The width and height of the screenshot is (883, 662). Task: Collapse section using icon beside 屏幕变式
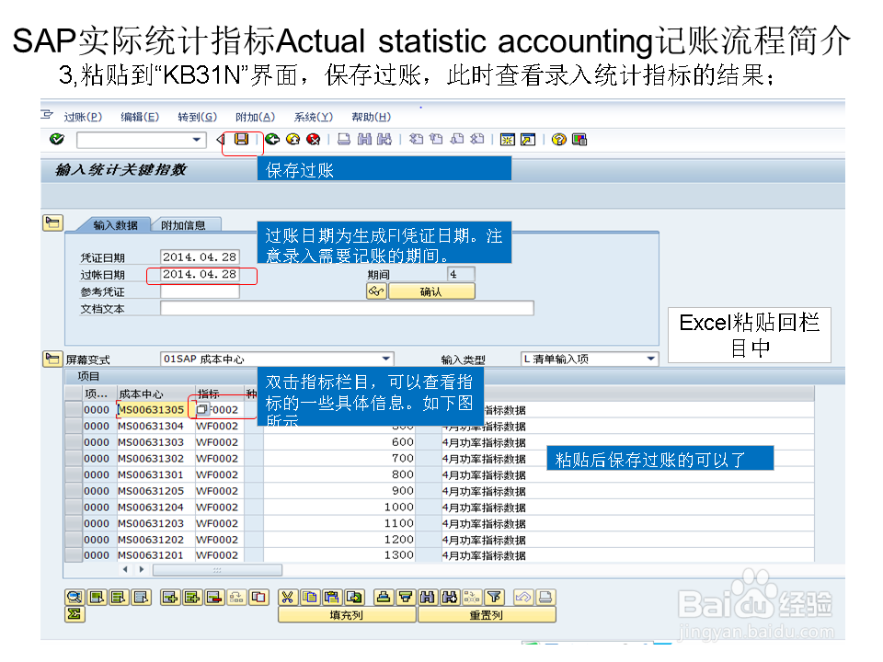click(x=52, y=359)
